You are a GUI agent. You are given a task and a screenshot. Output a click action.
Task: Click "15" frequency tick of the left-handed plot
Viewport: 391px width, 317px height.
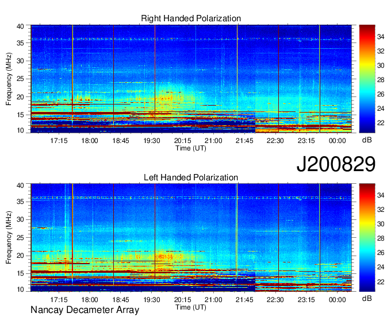[20, 274]
